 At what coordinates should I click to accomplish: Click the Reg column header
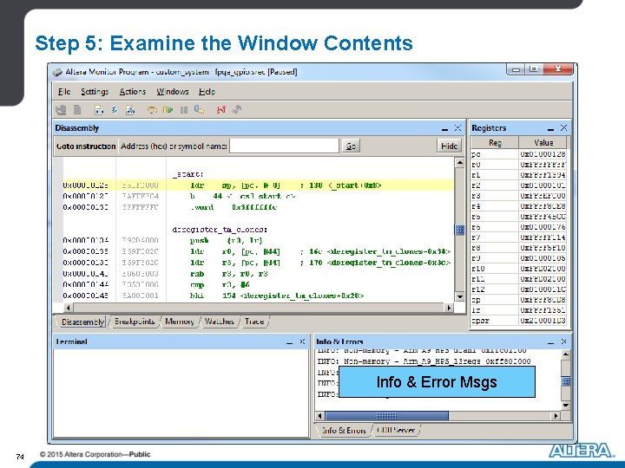point(495,142)
